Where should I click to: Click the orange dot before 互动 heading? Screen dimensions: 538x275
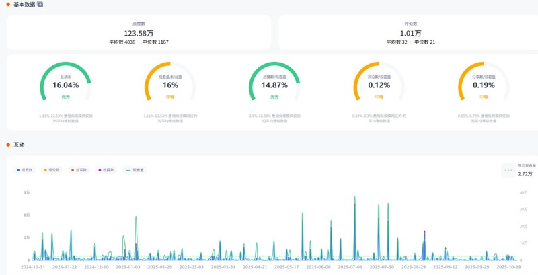pyautogui.click(x=8, y=145)
